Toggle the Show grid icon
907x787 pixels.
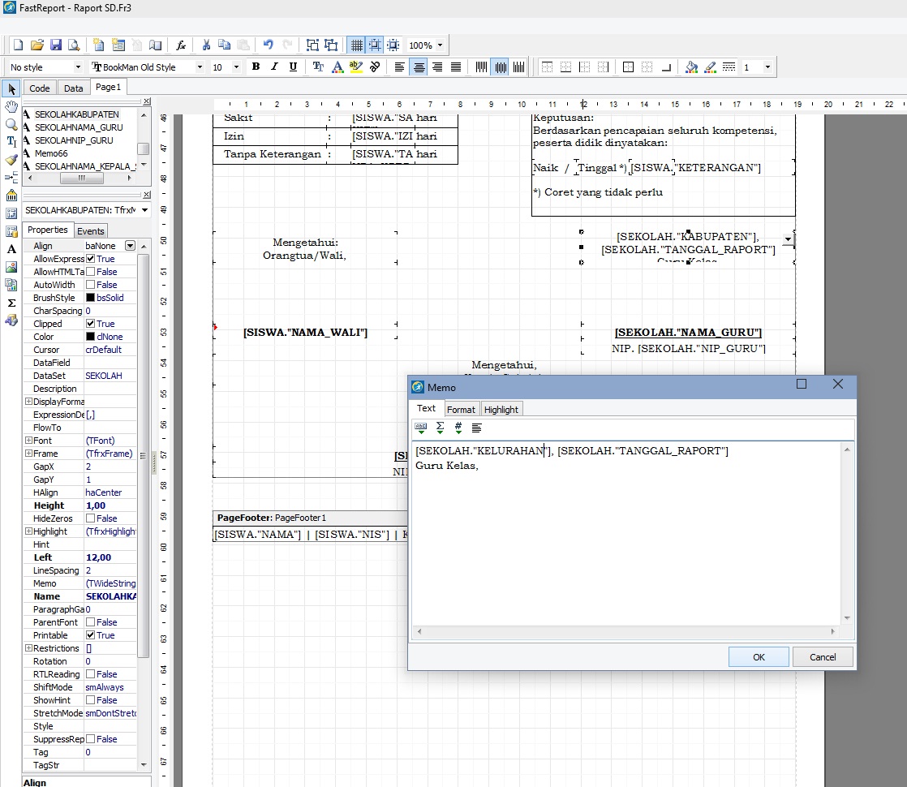click(x=355, y=45)
